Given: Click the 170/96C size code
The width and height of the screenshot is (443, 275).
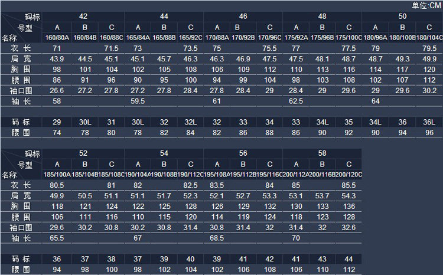Looking at the screenshot, I should coord(269,38).
